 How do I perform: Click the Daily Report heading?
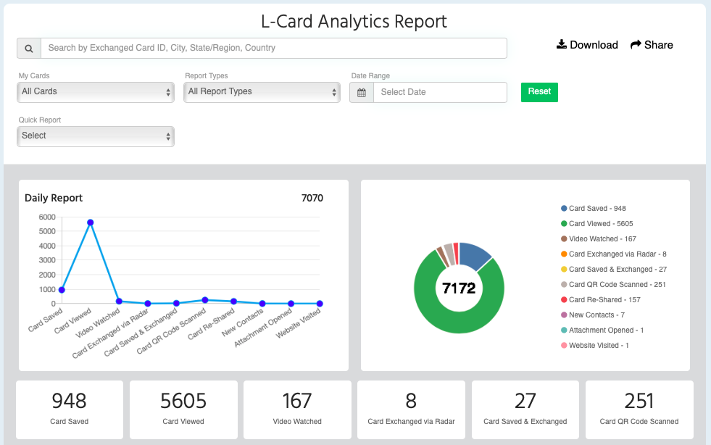pyautogui.click(x=54, y=199)
